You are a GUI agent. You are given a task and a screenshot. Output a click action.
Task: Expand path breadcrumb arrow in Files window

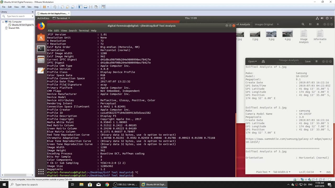(x=278, y=24)
